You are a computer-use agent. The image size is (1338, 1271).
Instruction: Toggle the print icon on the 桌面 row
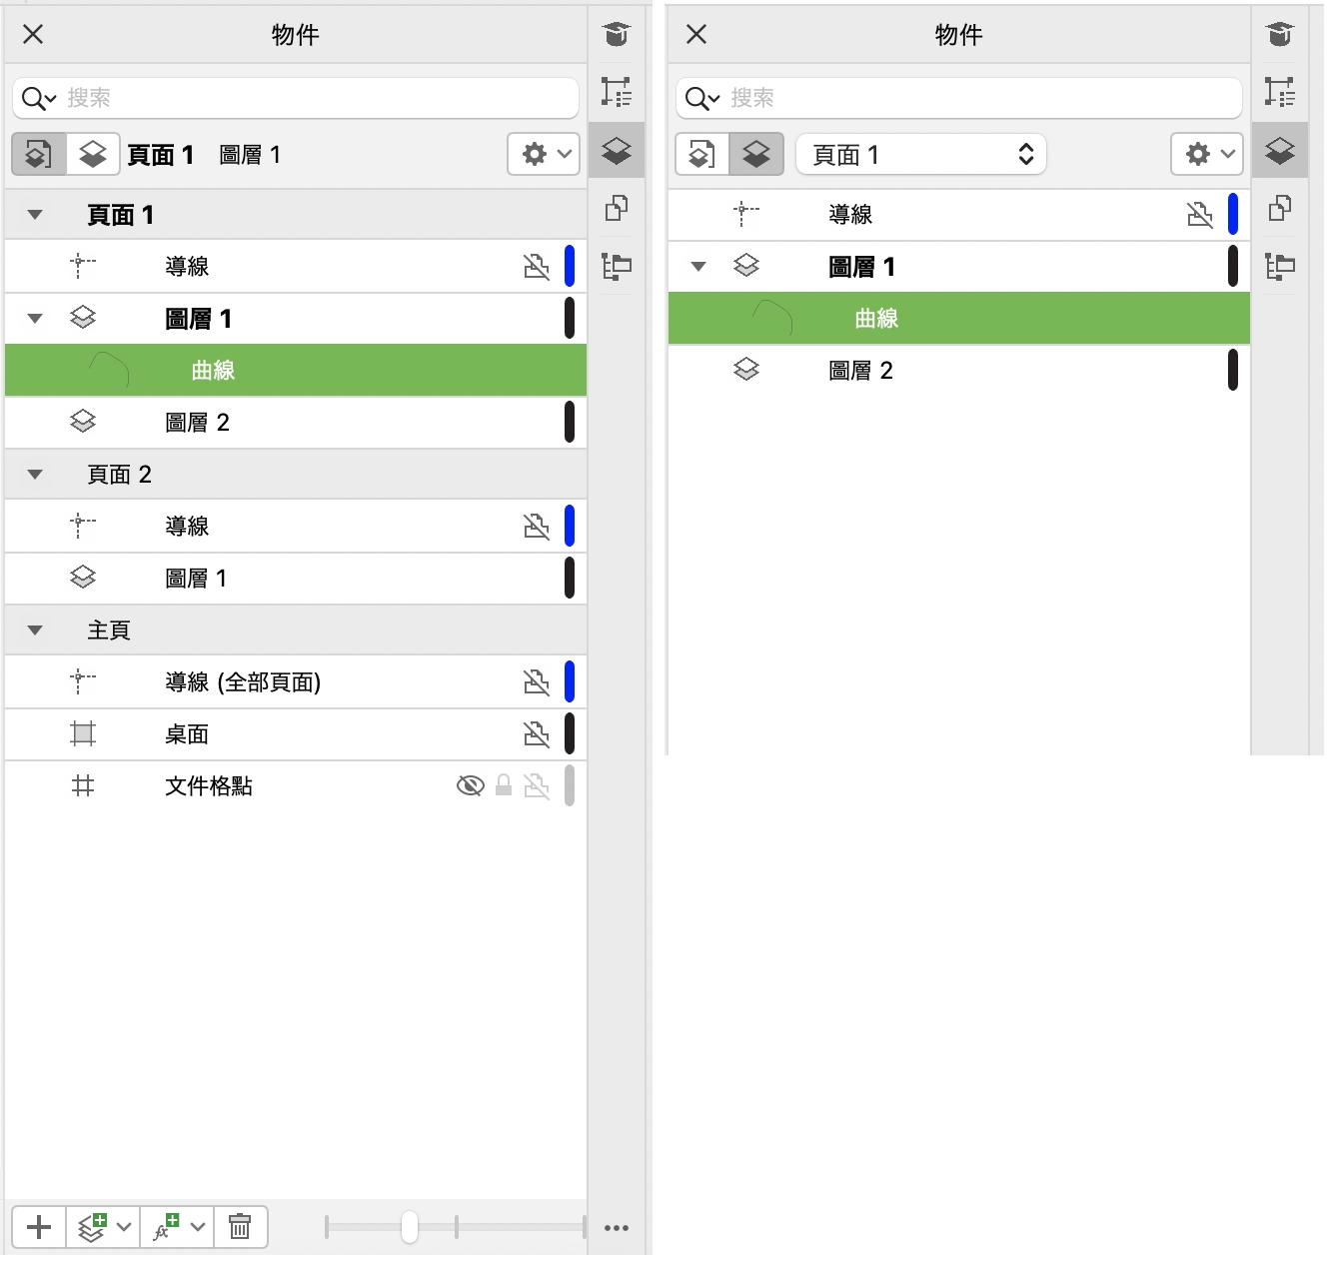537,734
